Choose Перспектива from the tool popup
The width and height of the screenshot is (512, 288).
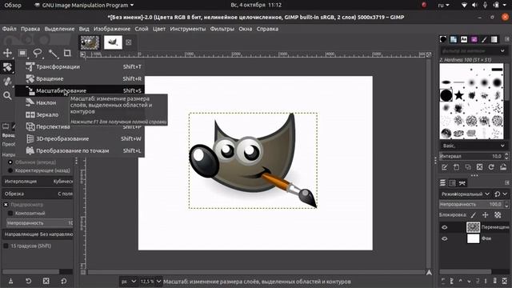point(80,126)
